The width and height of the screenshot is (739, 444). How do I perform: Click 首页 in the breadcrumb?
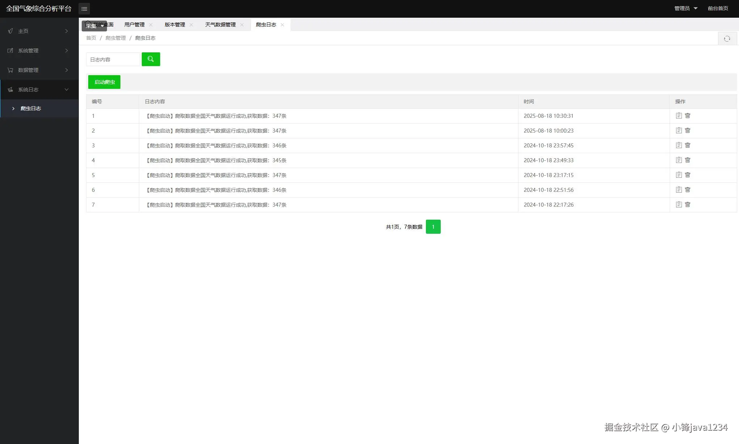coord(91,38)
